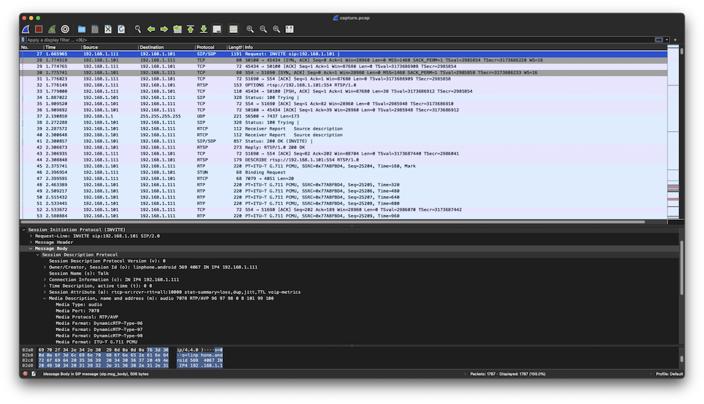This screenshot has height=404, width=704.
Task: Toggle auto-scroll during live capture
Action: click(217, 29)
